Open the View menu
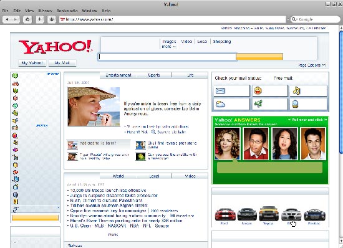Image resolution: width=343 pixels, height=248 pixels. [29, 11]
